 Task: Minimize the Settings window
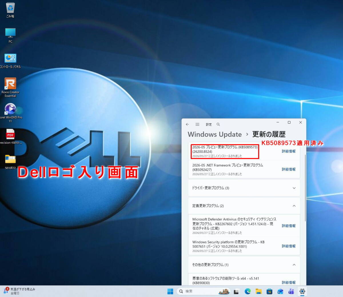[278, 123]
